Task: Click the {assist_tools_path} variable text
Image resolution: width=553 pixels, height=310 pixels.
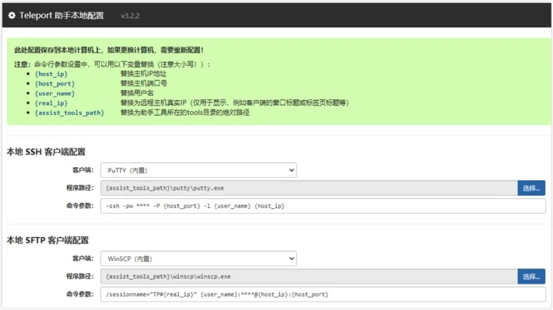Action: (69, 113)
